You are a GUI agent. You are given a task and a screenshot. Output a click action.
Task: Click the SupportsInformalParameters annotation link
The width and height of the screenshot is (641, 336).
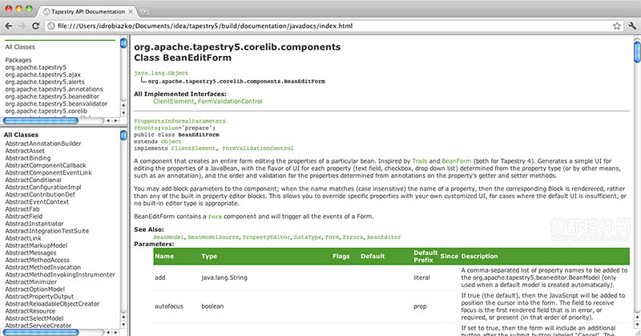[x=179, y=121]
